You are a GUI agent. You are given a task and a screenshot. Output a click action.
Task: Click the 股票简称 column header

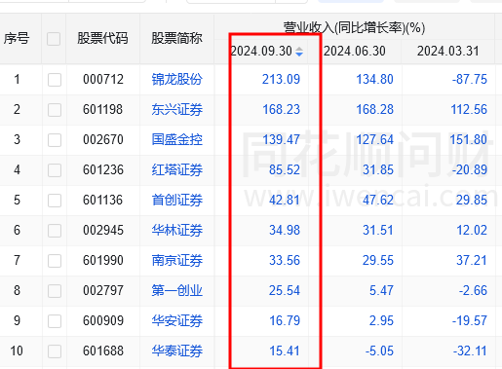click(176, 38)
